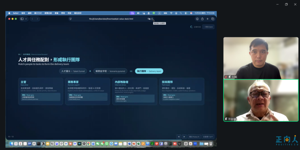Click the 人才漏斗 Talent funnel pill
The width and height of the screenshot is (300, 150).
73,71
